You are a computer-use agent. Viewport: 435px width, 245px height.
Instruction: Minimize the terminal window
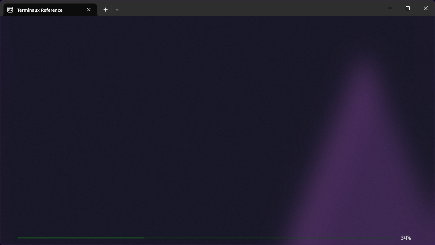[389, 8]
